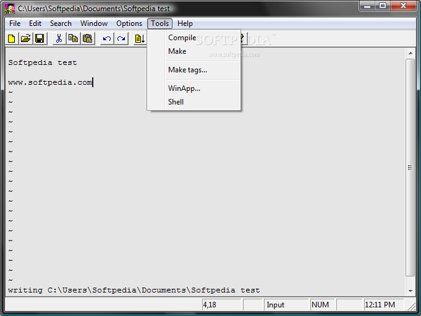Close the Tools menu via its header
421x316 pixels.
tap(159, 23)
